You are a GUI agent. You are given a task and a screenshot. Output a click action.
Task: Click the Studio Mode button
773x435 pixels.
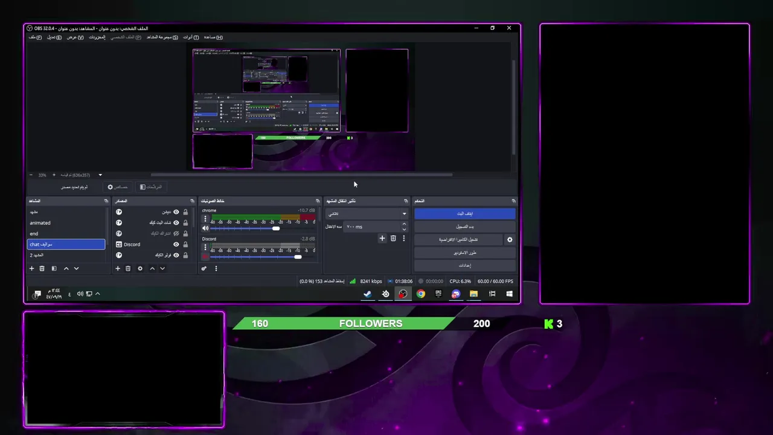pos(464,253)
